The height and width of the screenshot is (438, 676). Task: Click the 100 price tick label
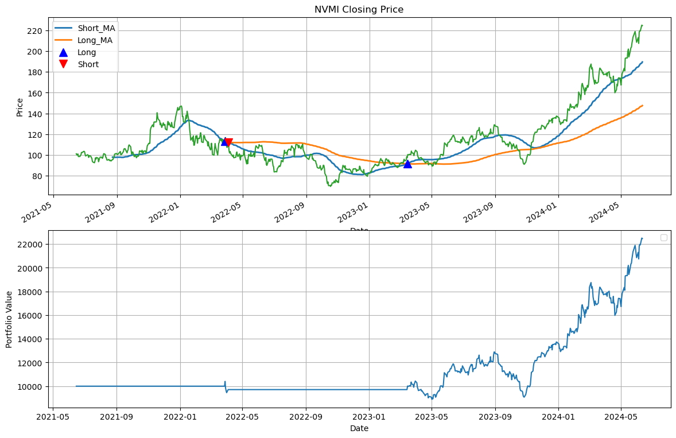pos(34,156)
